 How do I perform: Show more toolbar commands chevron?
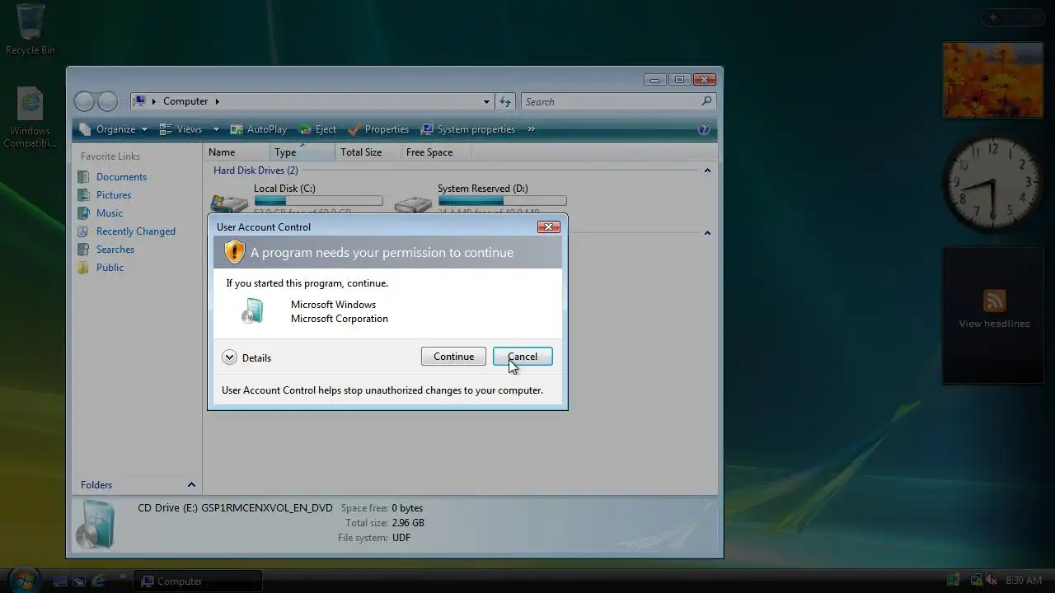click(x=532, y=129)
